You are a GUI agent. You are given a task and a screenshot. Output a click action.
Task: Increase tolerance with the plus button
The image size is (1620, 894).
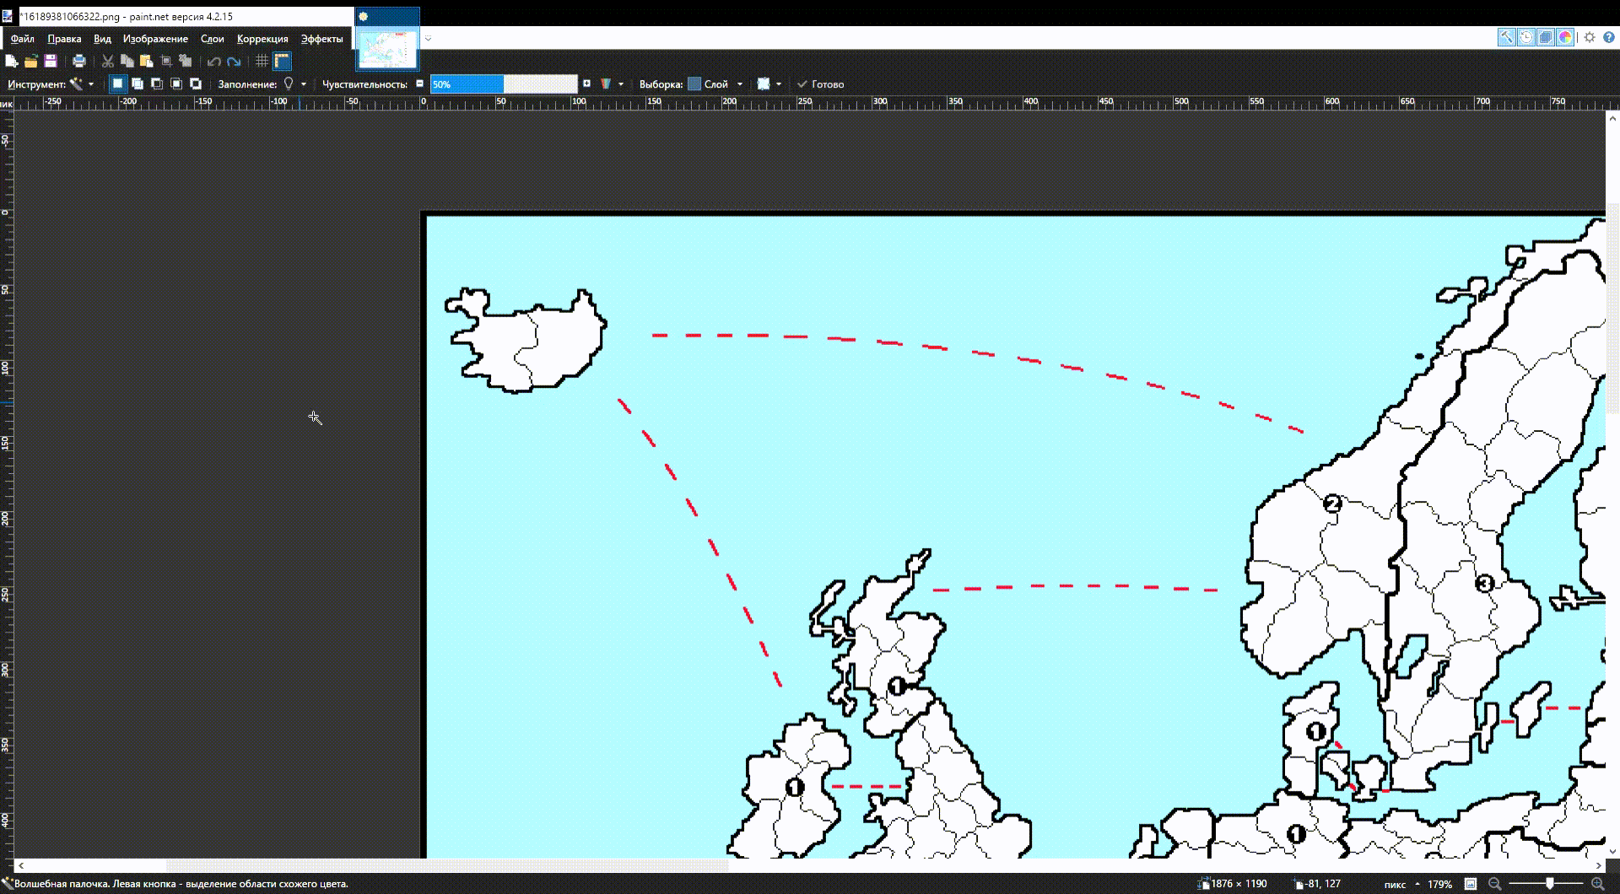click(x=586, y=83)
